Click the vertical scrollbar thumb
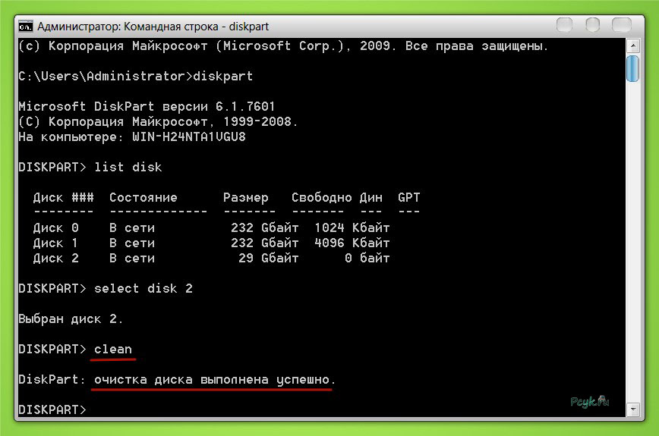 [632, 68]
